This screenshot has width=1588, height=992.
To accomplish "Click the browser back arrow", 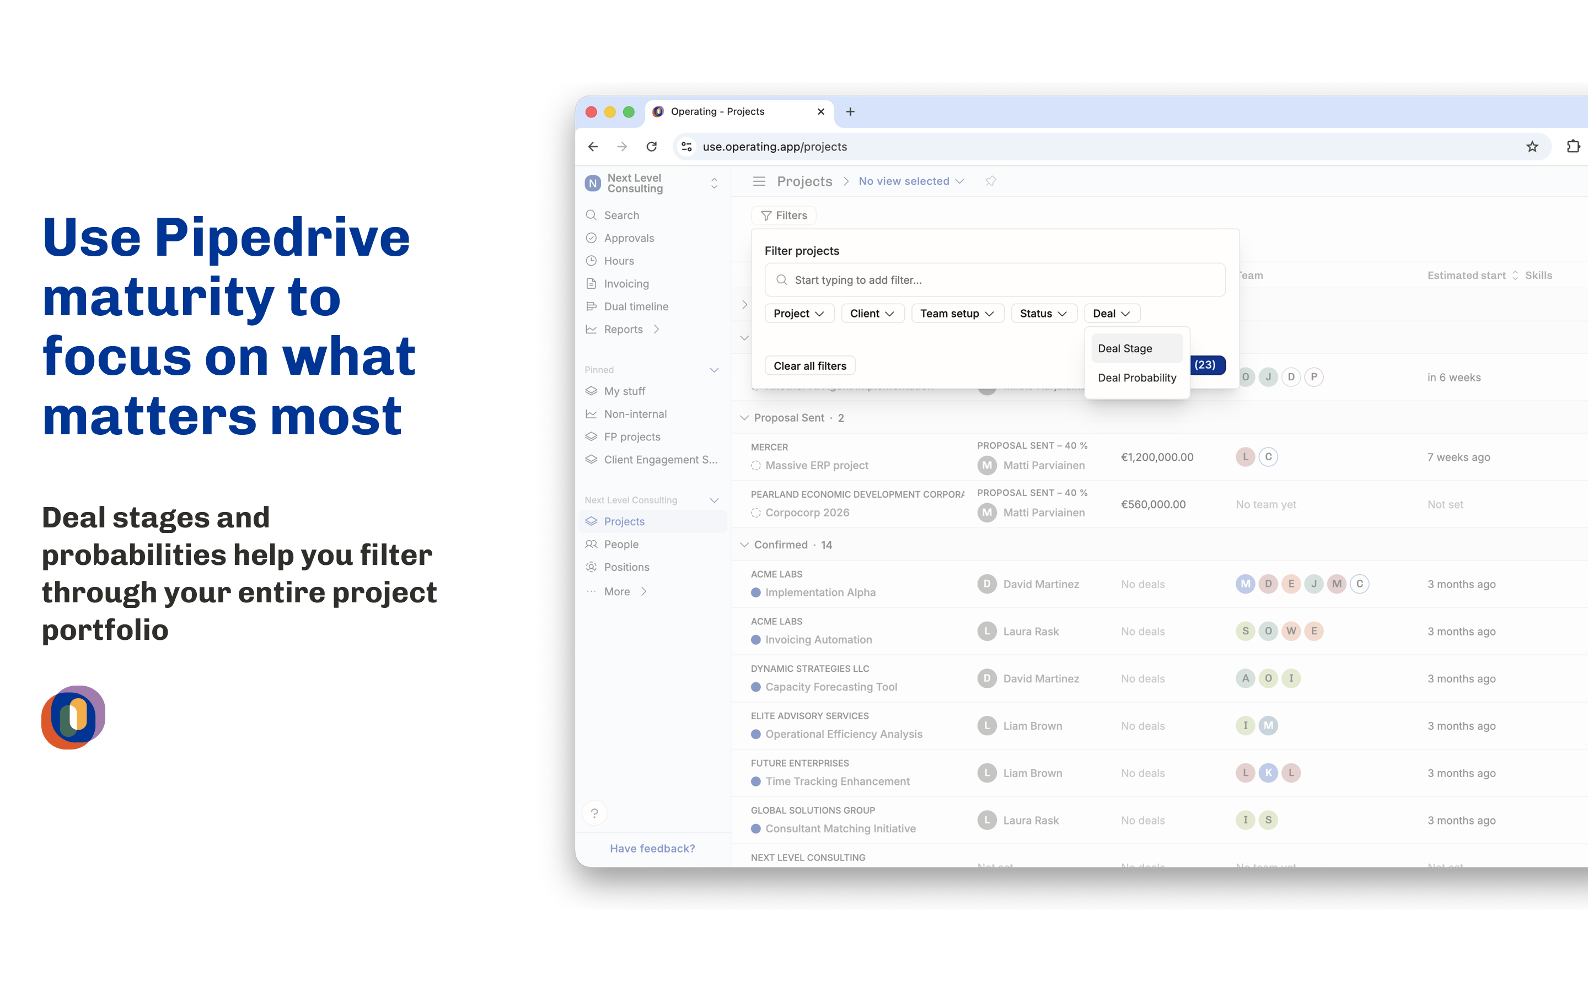I will point(593,146).
